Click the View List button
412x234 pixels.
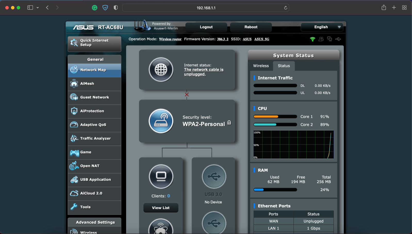tap(161, 208)
